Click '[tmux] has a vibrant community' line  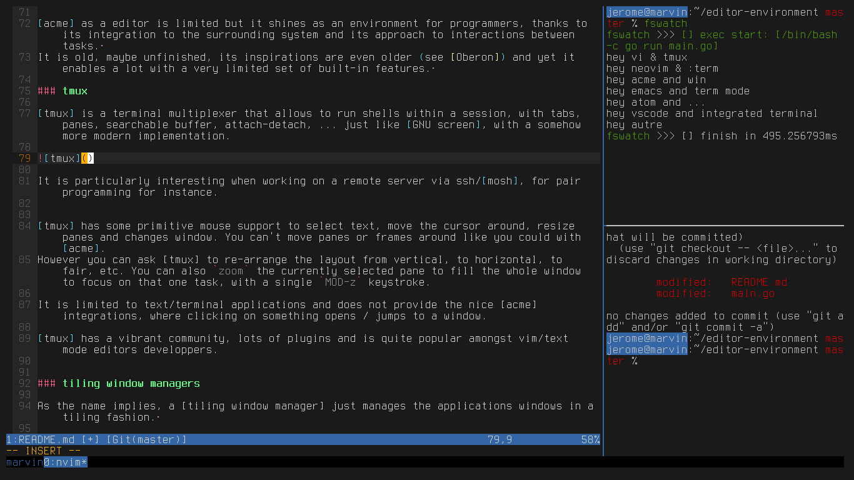tap(303, 338)
